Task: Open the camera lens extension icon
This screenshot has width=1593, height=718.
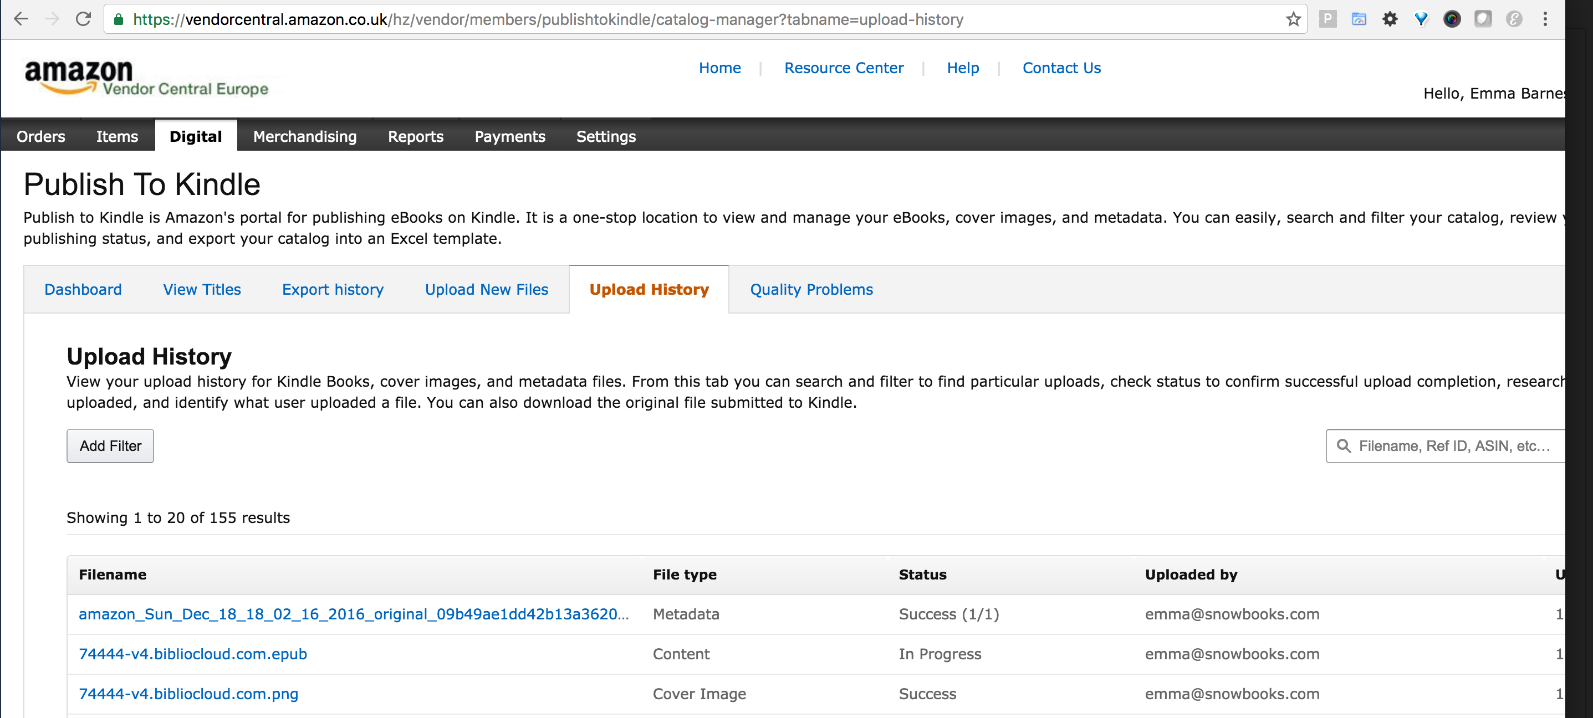Action: [x=1452, y=19]
